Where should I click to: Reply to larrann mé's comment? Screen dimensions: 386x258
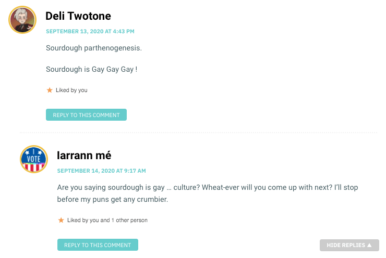(98, 245)
